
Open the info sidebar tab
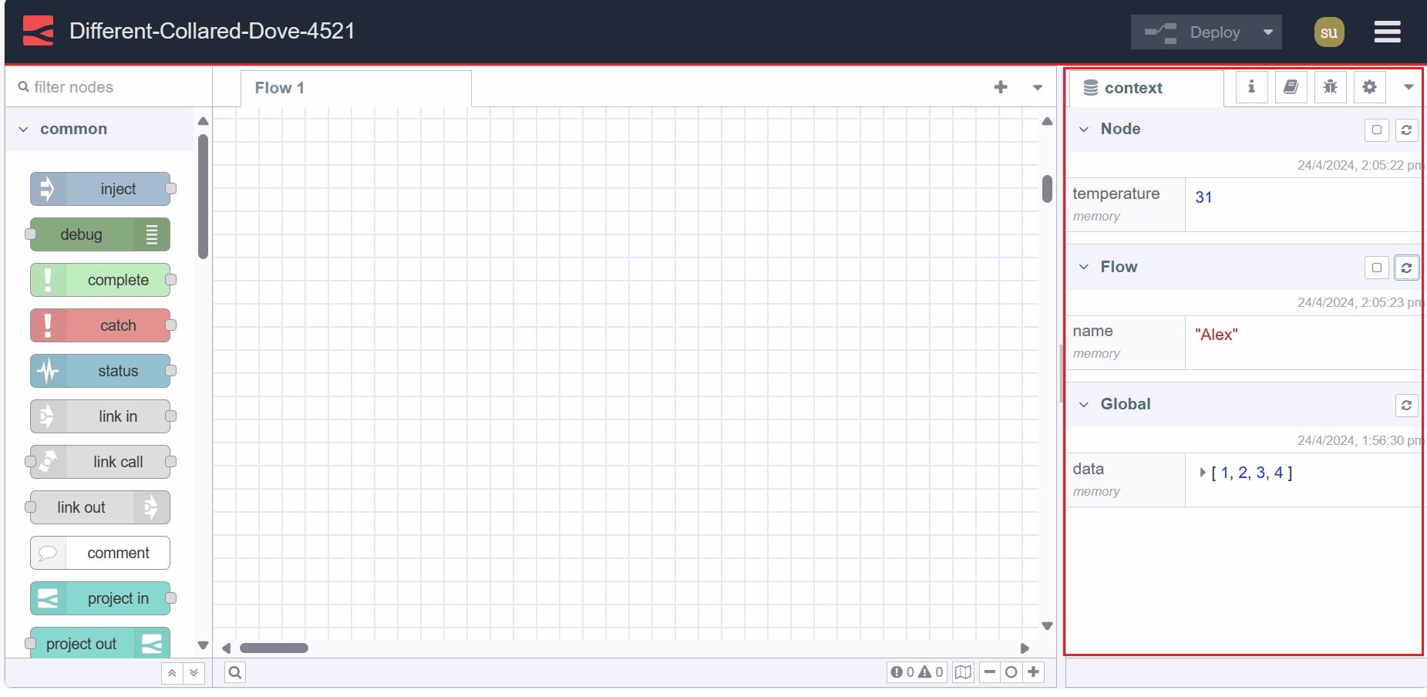coord(1250,87)
